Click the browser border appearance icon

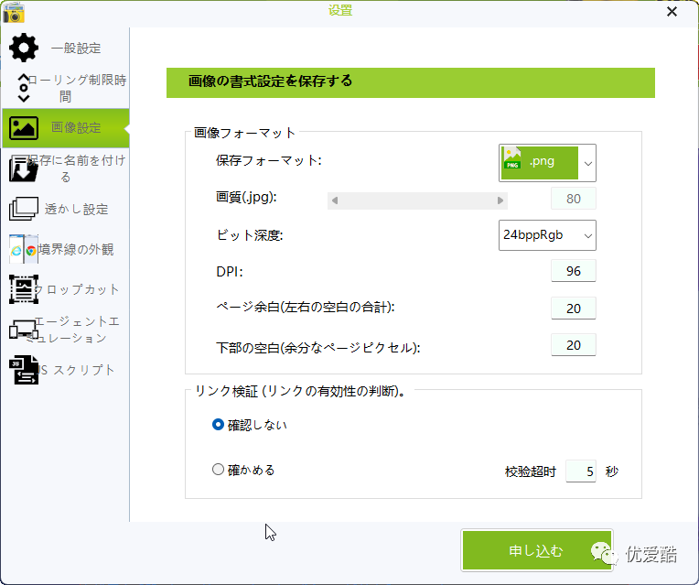click(x=24, y=249)
